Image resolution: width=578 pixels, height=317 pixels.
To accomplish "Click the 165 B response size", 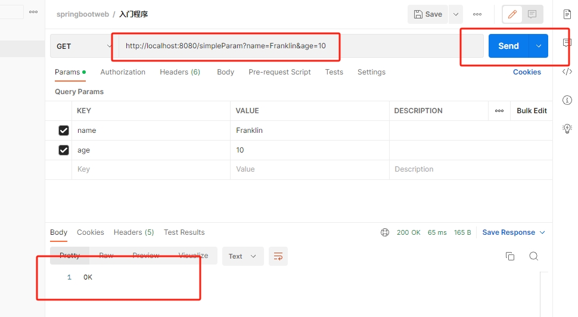I will [462, 232].
